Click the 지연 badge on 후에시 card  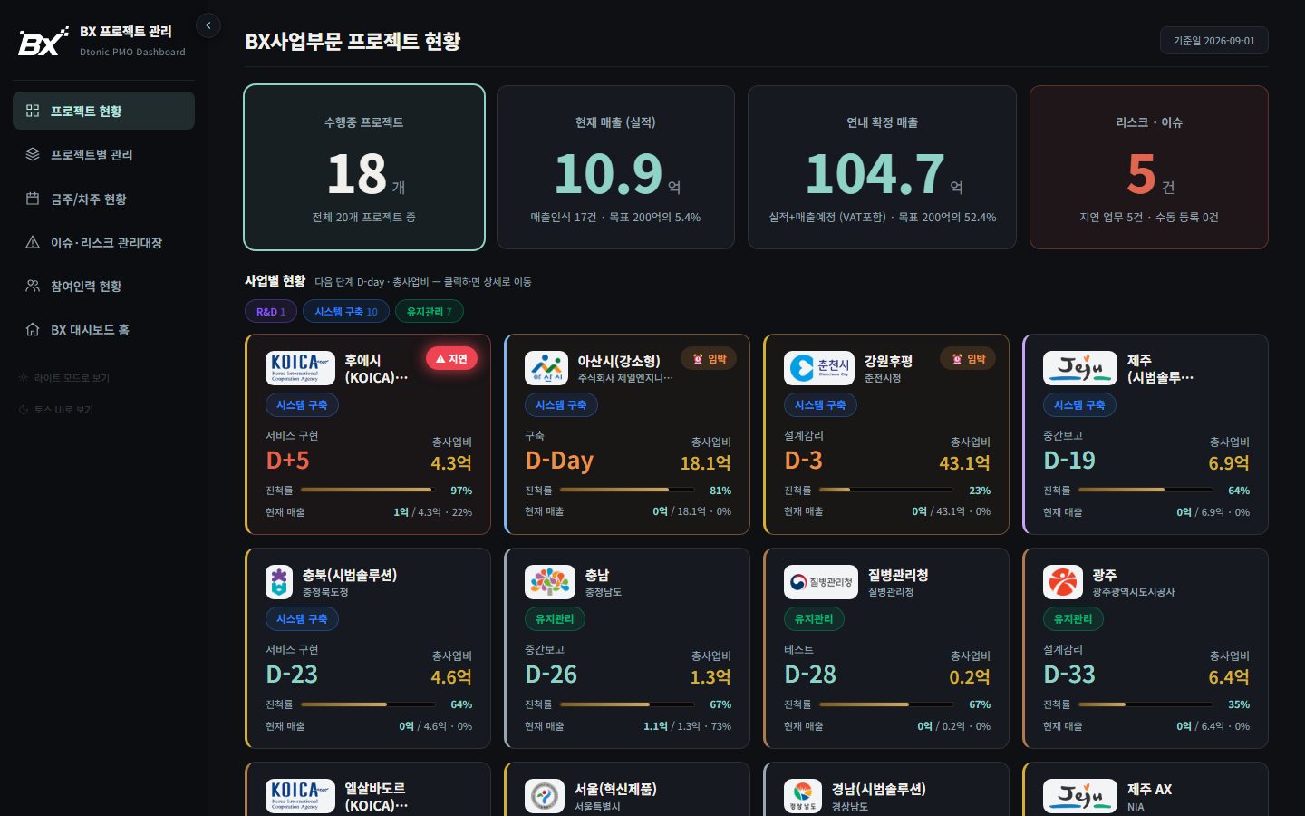point(451,359)
